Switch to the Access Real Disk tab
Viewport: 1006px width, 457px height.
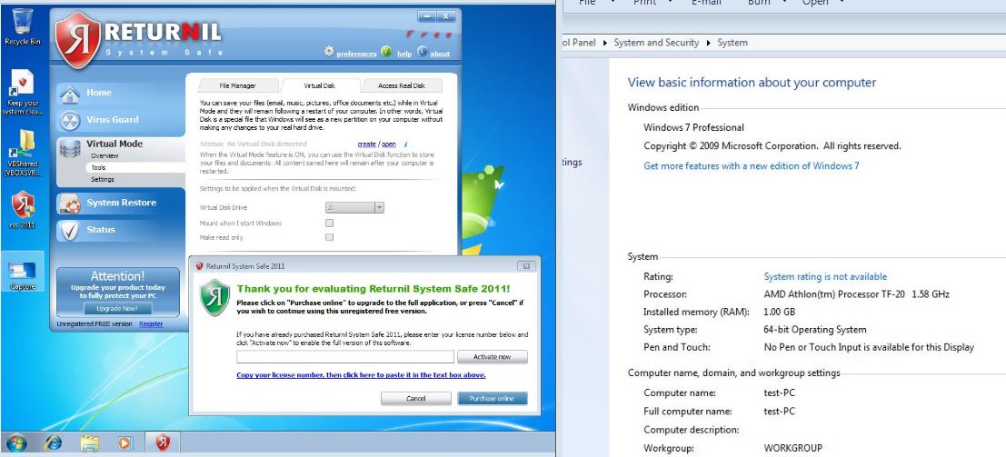click(401, 86)
